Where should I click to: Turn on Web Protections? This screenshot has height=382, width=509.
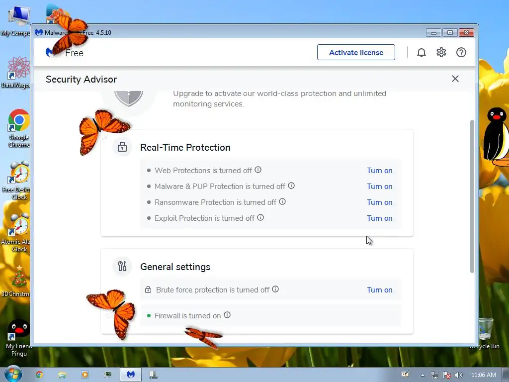pos(379,171)
